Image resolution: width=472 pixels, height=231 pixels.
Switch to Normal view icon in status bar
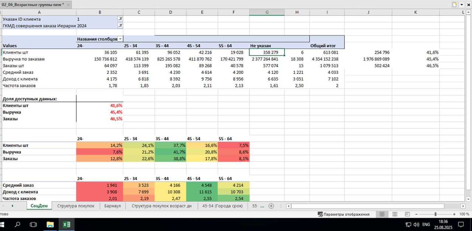coord(382,214)
